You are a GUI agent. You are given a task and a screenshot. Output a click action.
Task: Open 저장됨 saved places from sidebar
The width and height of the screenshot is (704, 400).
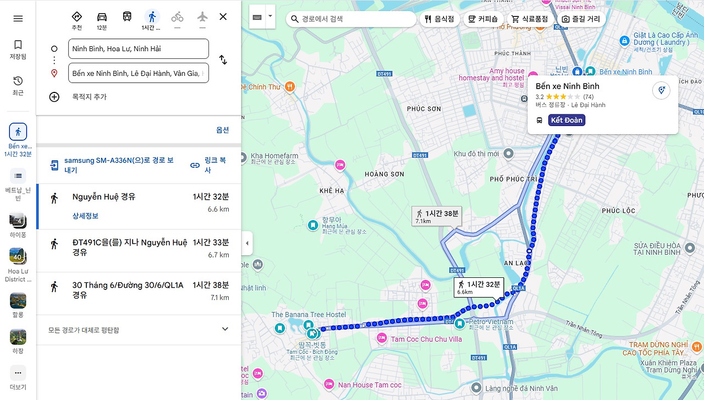point(18,50)
